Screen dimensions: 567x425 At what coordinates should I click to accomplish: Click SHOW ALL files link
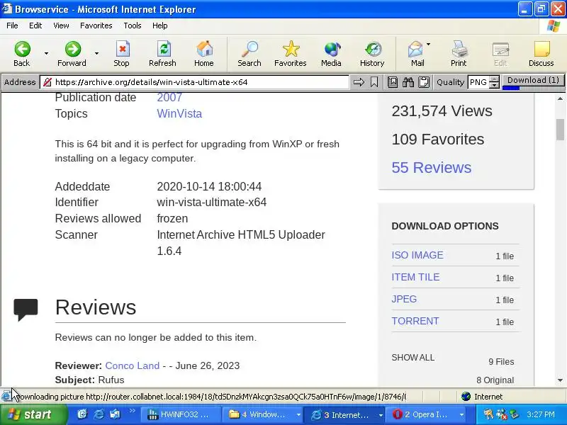tap(413, 358)
